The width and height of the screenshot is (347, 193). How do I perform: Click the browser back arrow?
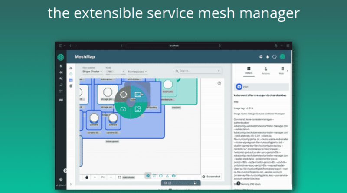tap(70, 46)
